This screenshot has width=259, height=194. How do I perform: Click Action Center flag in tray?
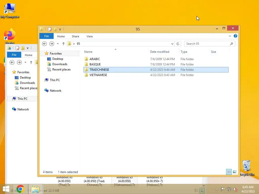pos(223,189)
